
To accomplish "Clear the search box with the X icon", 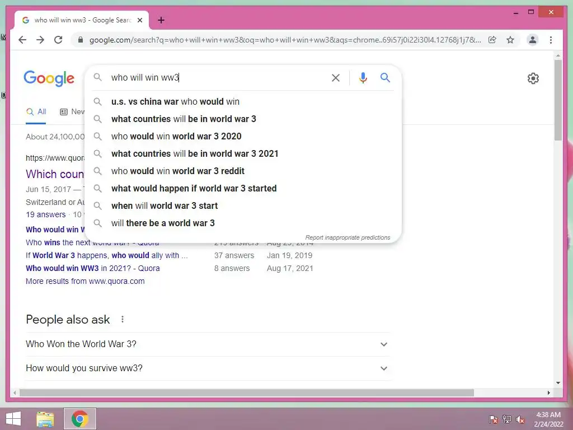I will (x=336, y=77).
